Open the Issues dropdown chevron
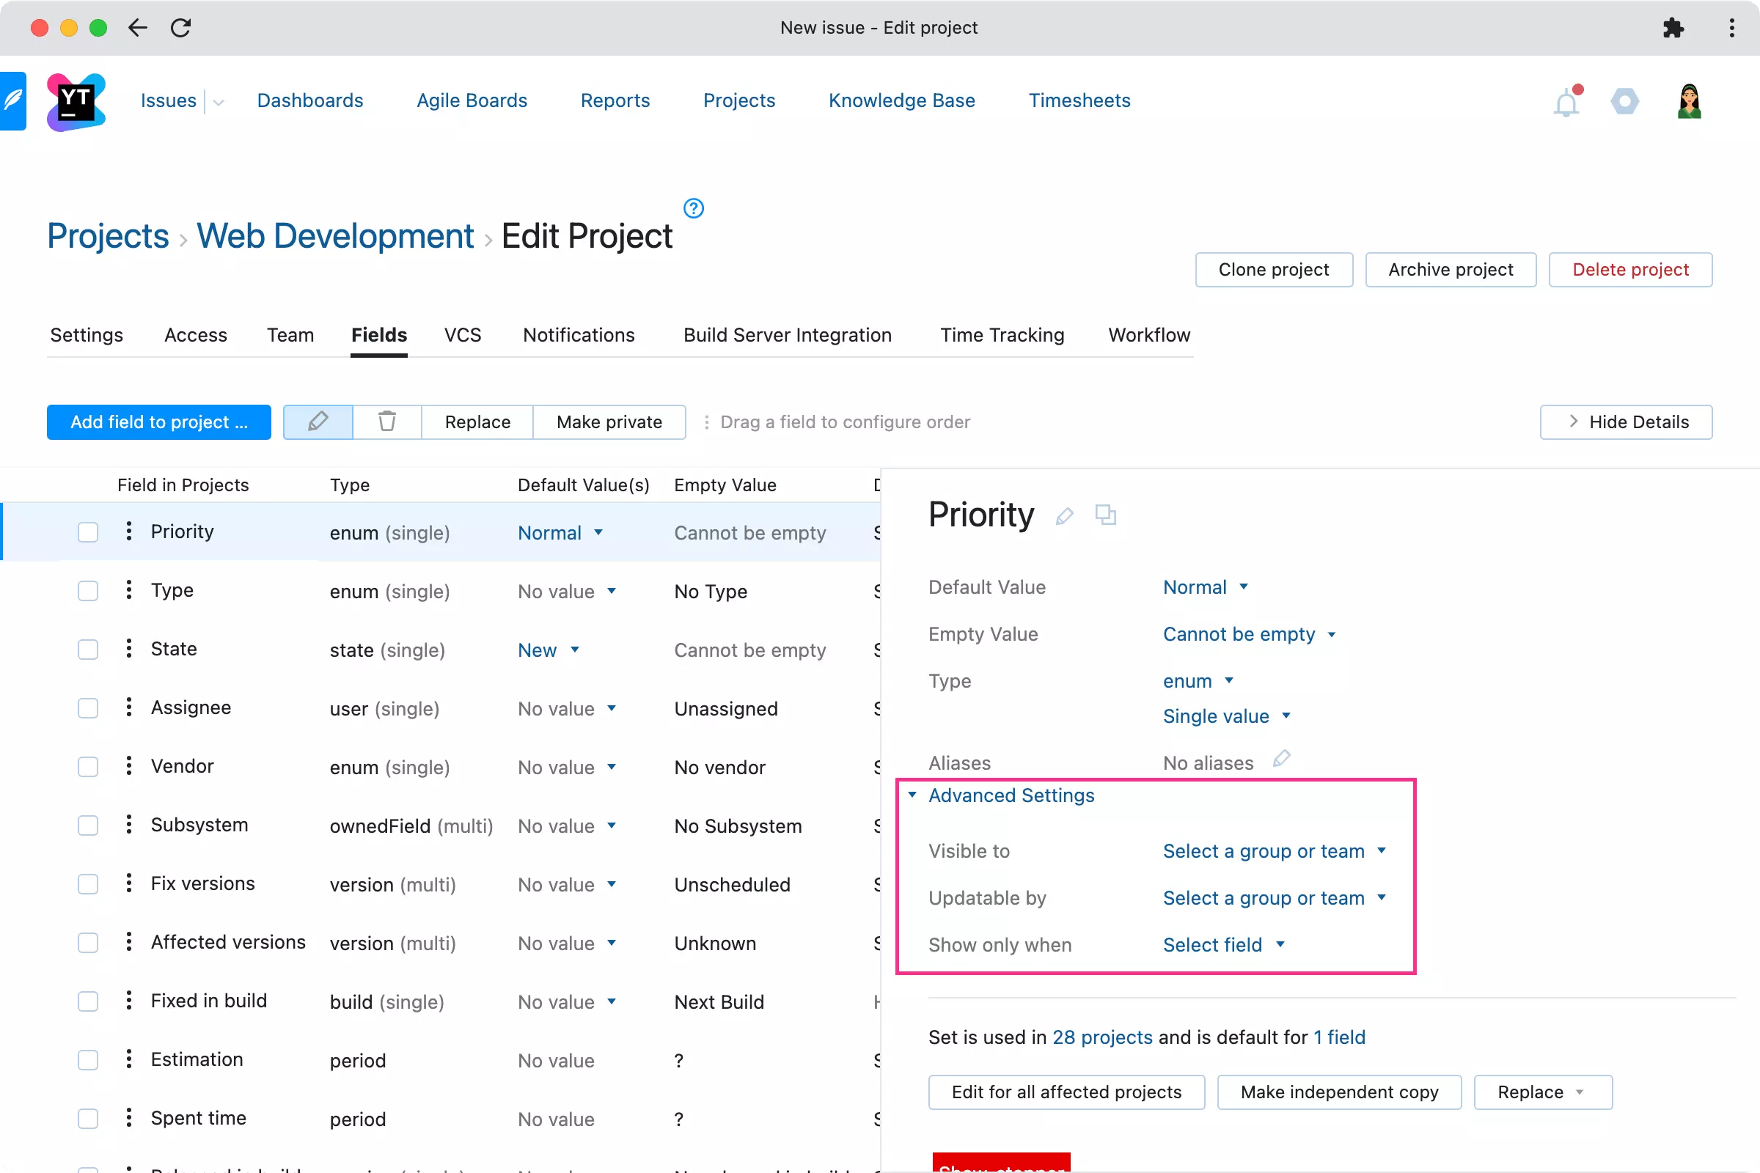Viewport: 1760px width, 1173px height. coord(218,103)
